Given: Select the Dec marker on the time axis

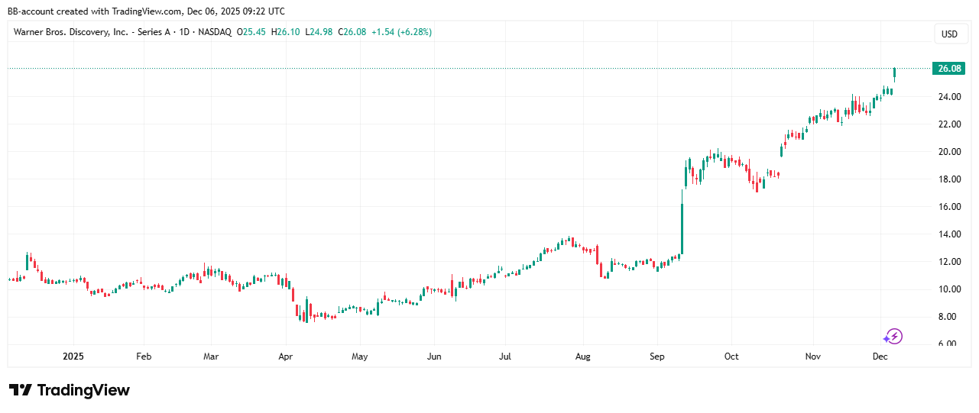Looking at the screenshot, I should click(x=880, y=357).
